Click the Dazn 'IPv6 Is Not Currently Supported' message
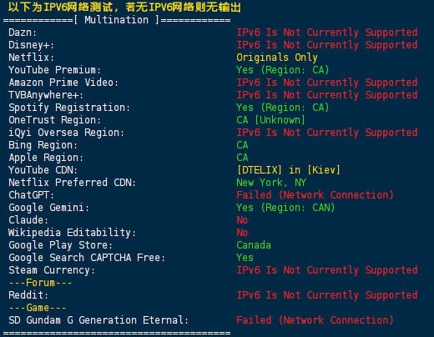434x337 pixels. (327, 33)
